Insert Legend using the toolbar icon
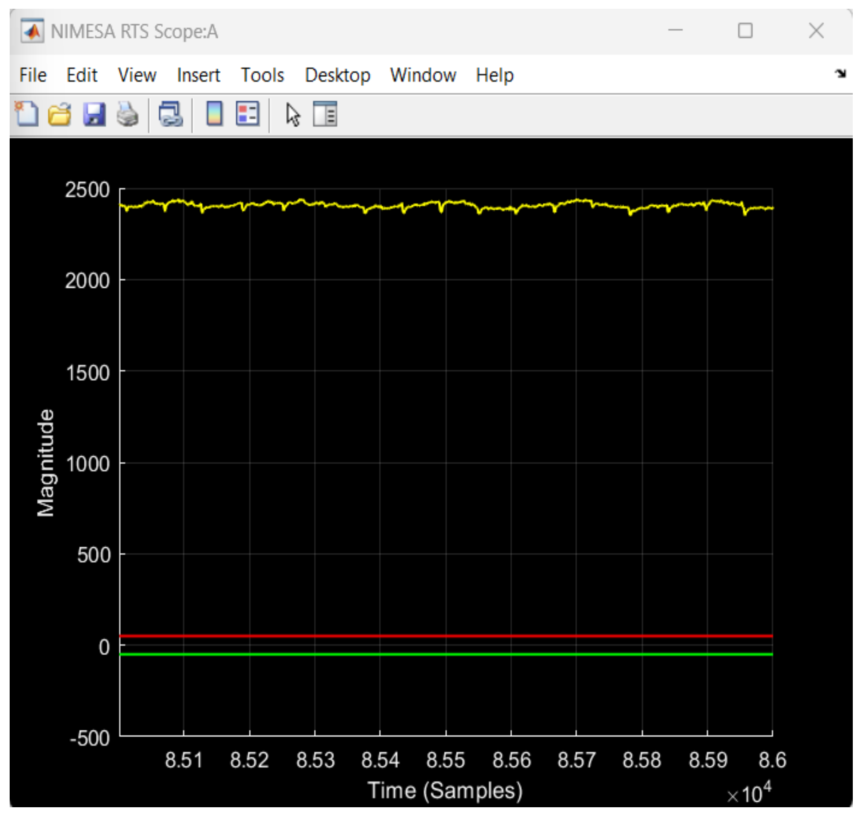The height and width of the screenshot is (816, 862). click(x=248, y=113)
